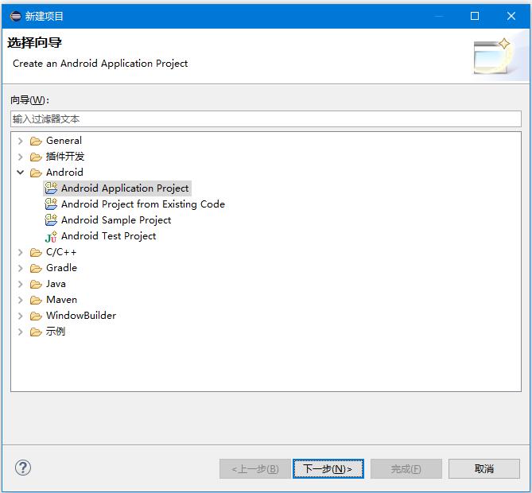The width and height of the screenshot is (532, 493).
Task: Expand the General category
Action: pos(21,141)
